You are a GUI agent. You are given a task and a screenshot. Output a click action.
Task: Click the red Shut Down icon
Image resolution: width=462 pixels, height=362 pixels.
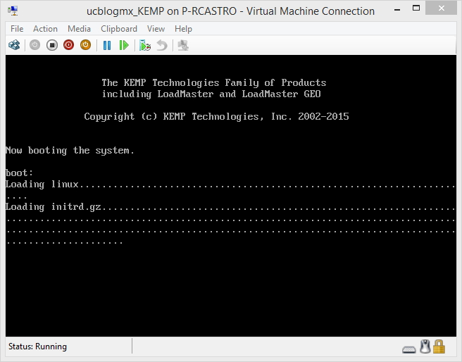click(x=68, y=45)
